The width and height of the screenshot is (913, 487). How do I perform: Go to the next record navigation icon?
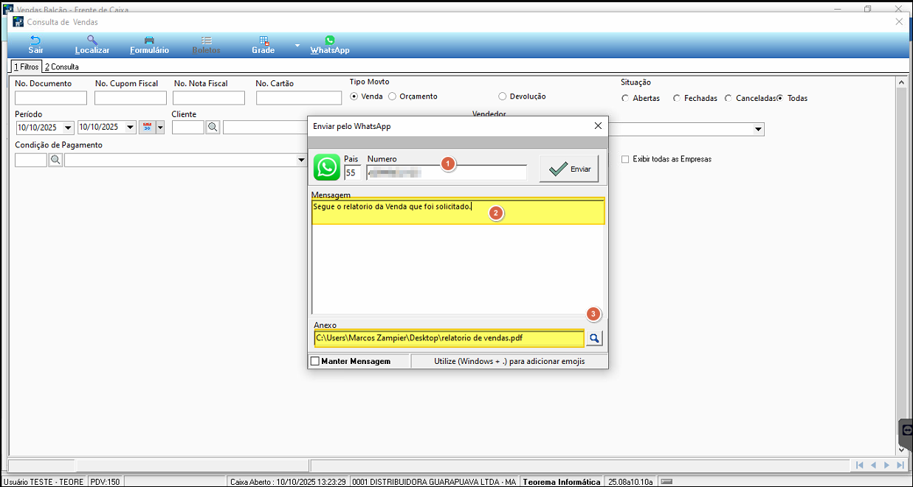tap(886, 465)
